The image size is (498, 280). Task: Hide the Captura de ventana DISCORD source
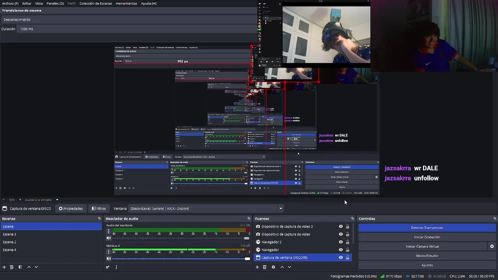click(x=341, y=257)
